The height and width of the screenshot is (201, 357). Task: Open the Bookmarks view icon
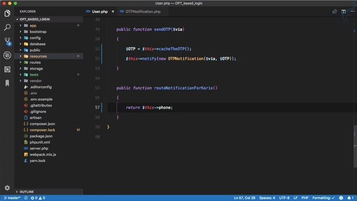(7, 83)
